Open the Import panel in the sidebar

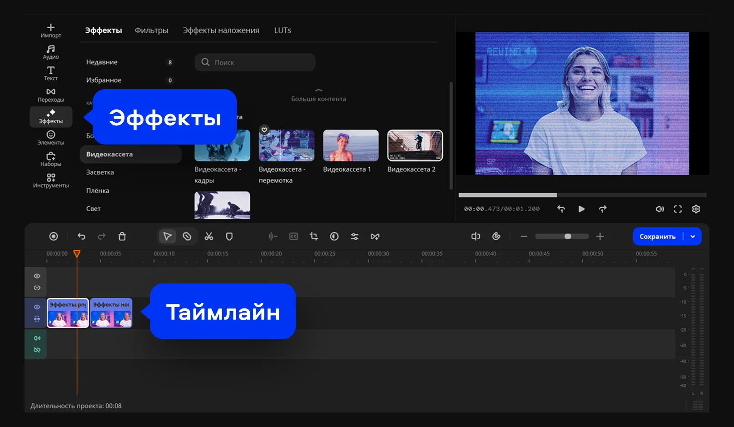(x=50, y=30)
